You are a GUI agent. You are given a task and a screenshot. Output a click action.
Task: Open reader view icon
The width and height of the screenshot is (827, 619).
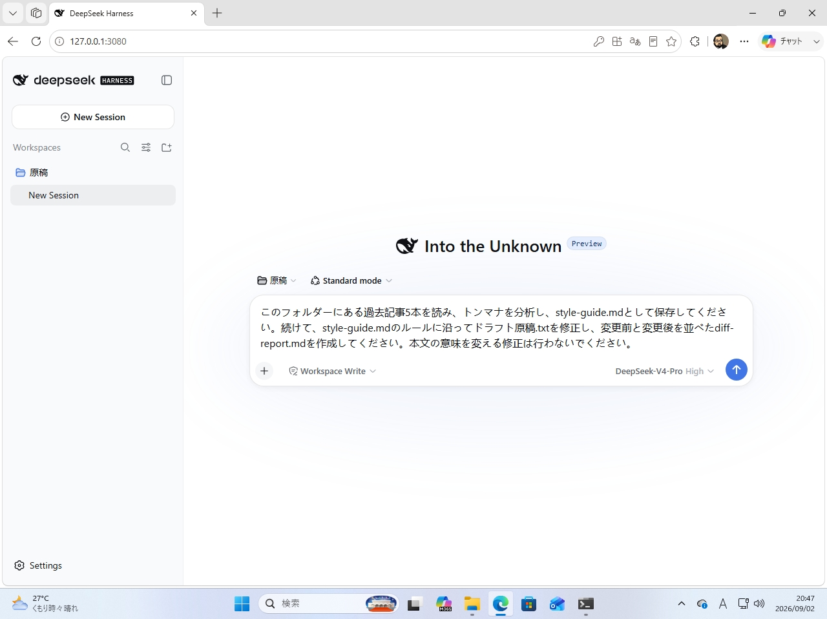[653, 41]
